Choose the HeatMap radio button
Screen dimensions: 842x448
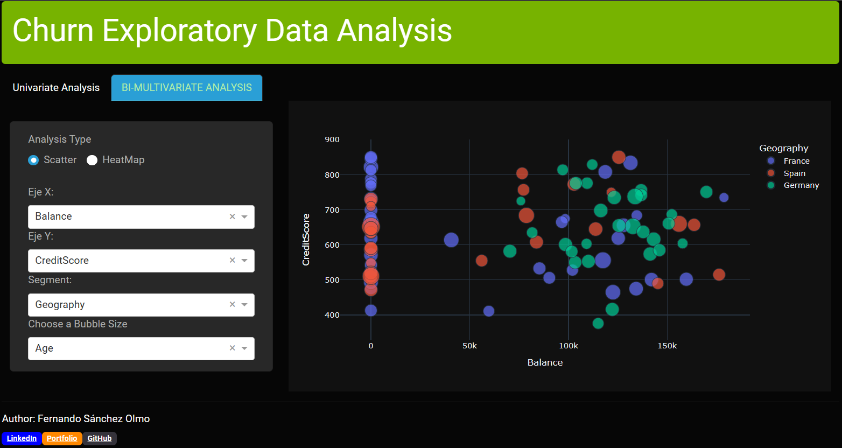92,160
